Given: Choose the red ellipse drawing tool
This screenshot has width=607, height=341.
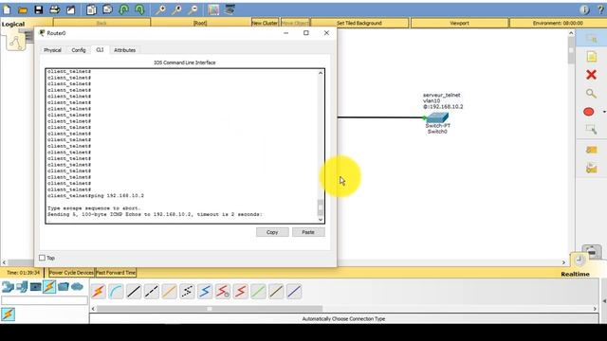Looking at the screenshot, I should tap(589, 112).
